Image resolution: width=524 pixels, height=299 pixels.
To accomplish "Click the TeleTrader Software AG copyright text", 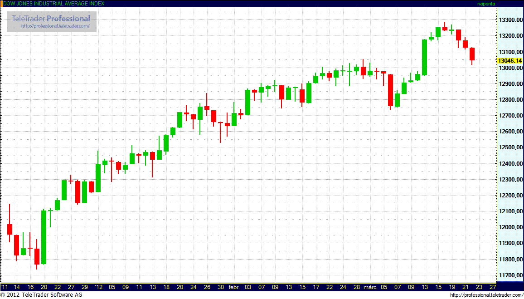I will click(x=41, y=295).
